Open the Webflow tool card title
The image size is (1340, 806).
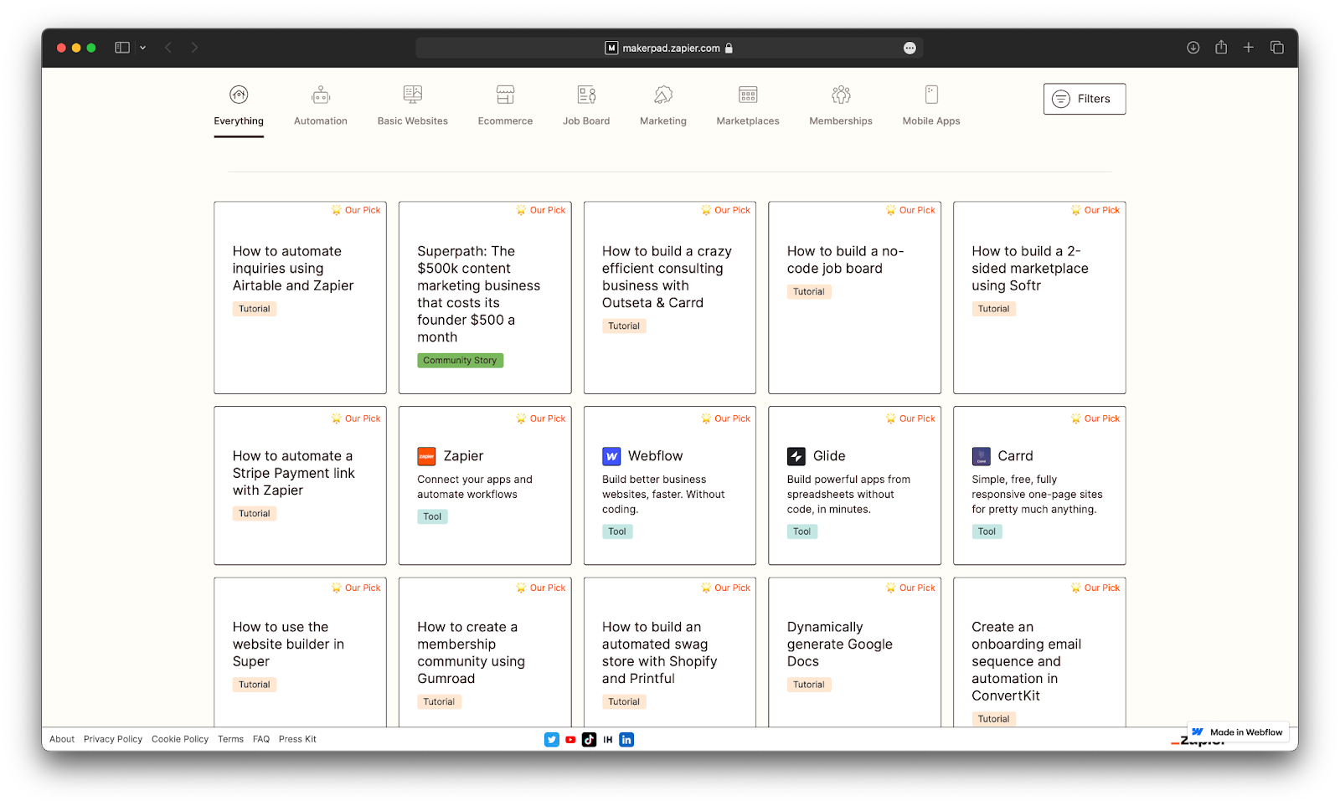(655, 456)
